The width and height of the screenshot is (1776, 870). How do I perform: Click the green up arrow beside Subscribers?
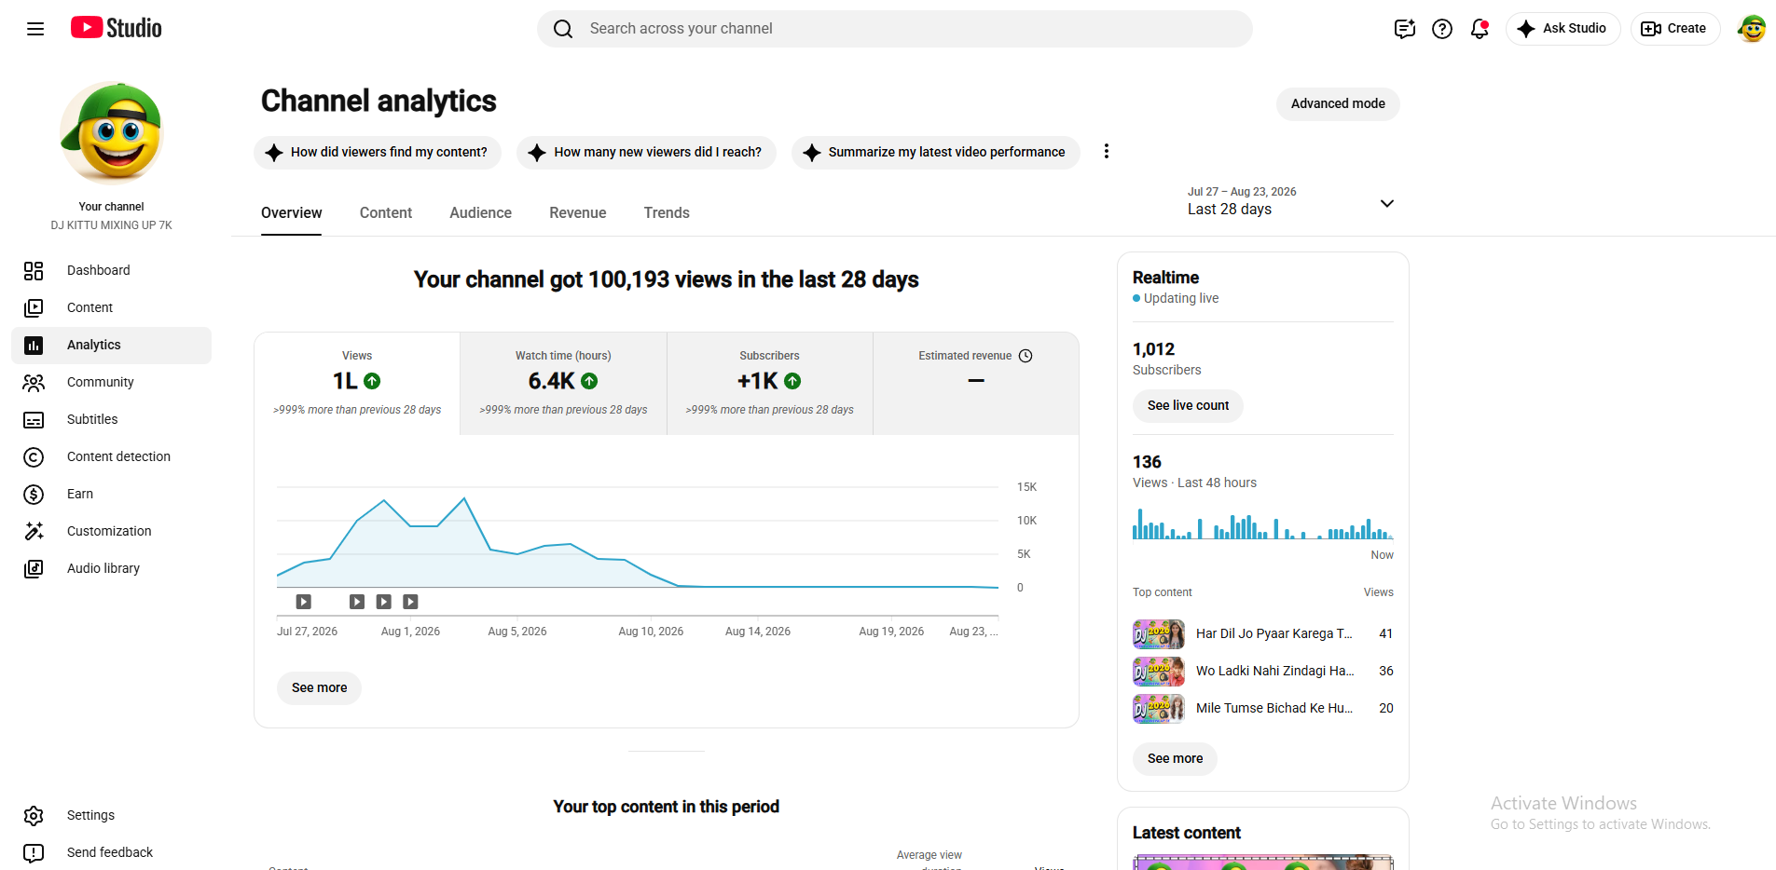(x=792, y=381)
